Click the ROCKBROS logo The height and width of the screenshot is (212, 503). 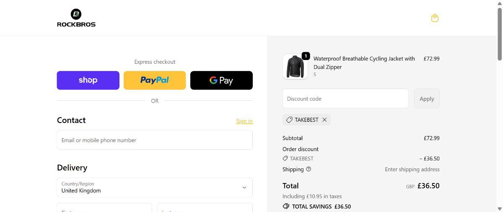(x=76, y=18)
